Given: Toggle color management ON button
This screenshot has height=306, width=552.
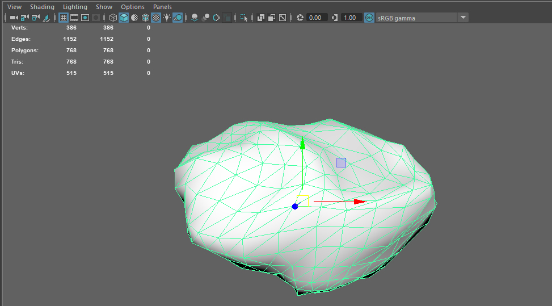Looking at the screenshot, I should 369,18.
